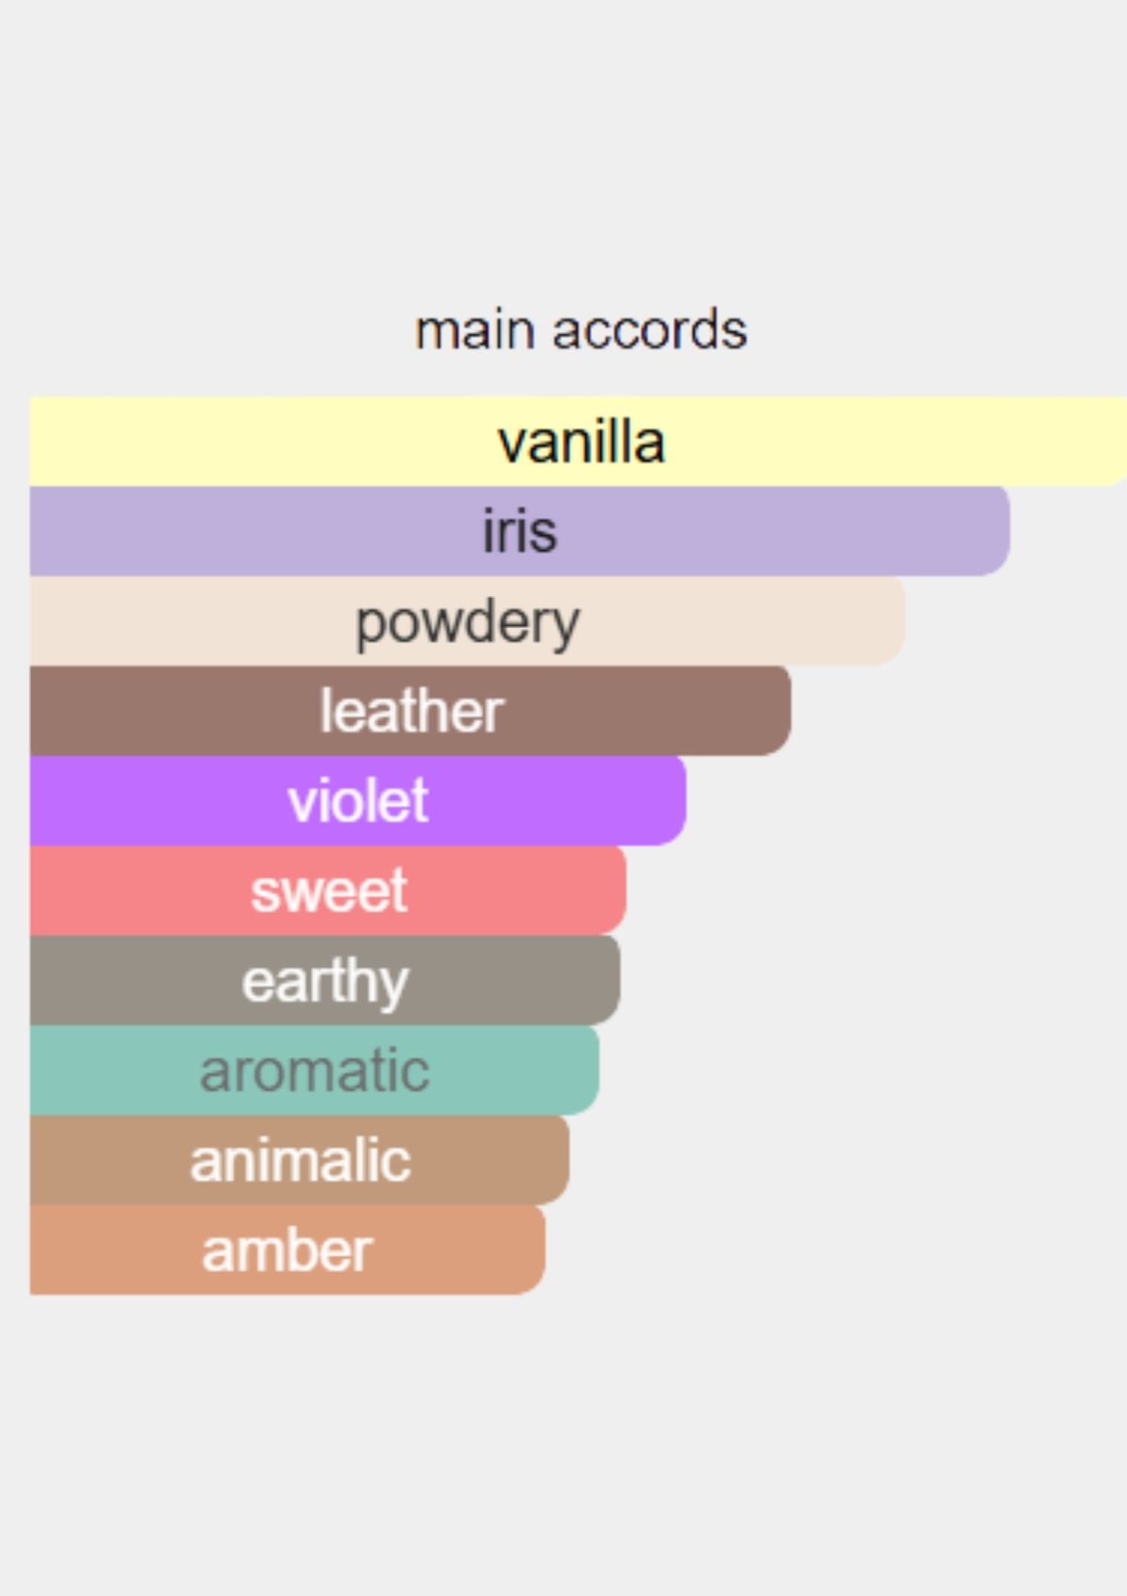The image size is (1127, 1596).
Task: Click the leather text label
Action: pyautogui.click(x=411, y=711)
